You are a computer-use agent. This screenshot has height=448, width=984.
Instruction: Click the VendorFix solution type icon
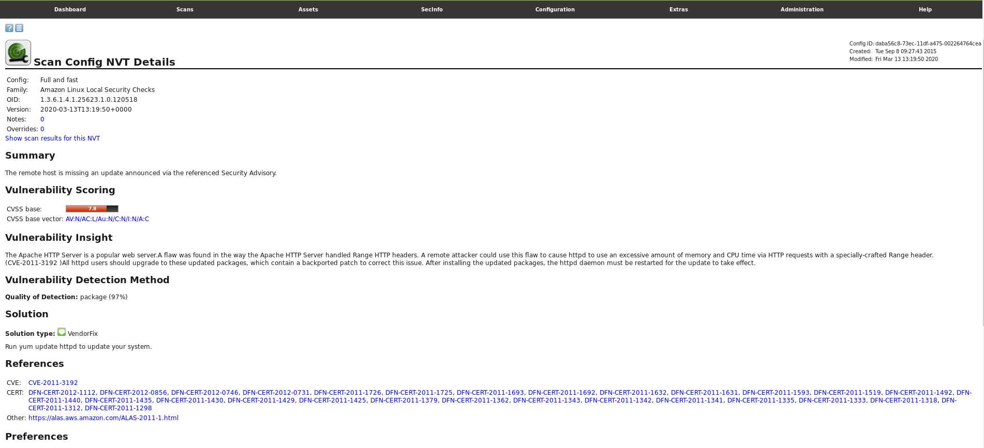click(62, 332)
